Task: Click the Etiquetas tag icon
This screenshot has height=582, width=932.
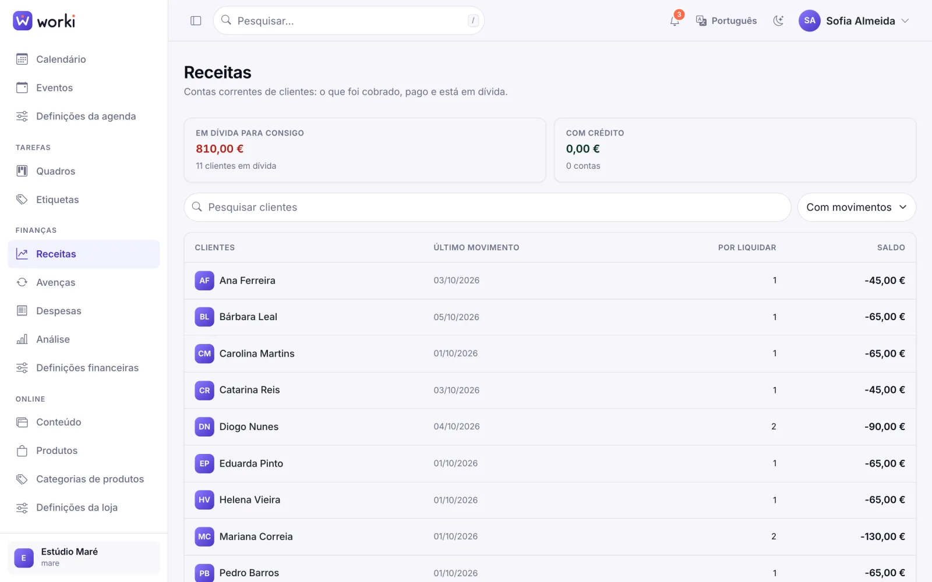Action: (x=22, y=200)
